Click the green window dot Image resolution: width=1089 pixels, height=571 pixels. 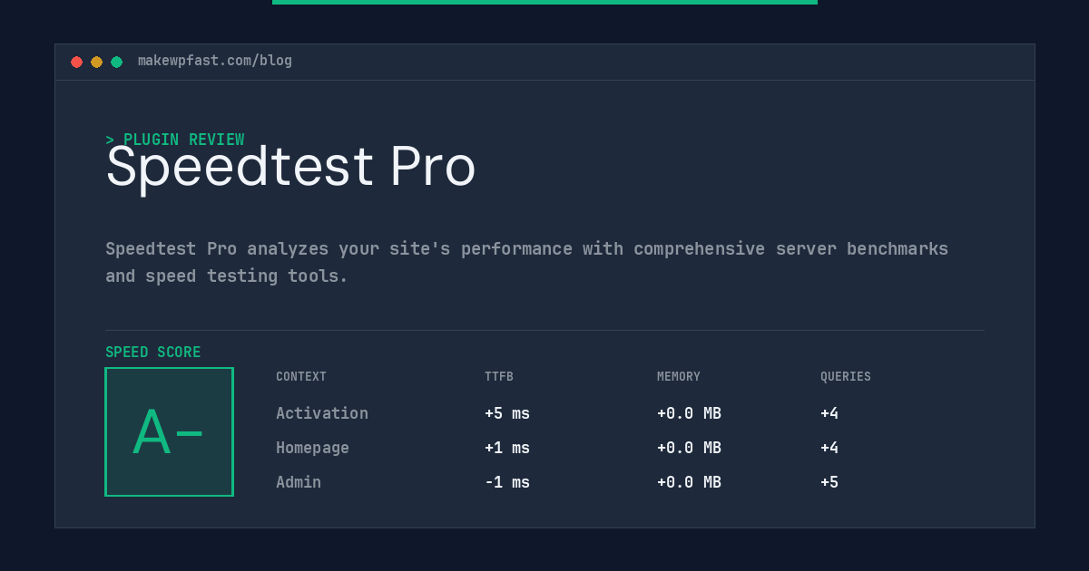pos(116,62)
